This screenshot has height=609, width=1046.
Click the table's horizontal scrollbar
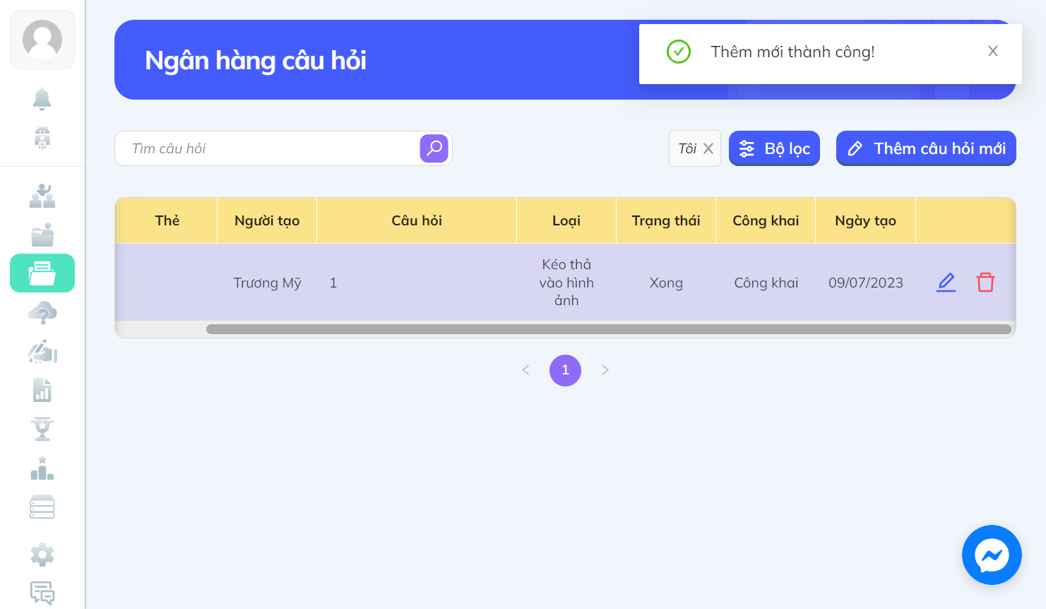point(609,329)
